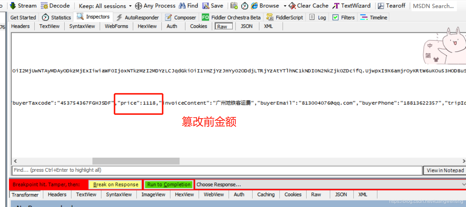Image resolution: width=466 pixels, height=207 pixels.
Task: Select the response TextView tab
Action: click(86, 195)
